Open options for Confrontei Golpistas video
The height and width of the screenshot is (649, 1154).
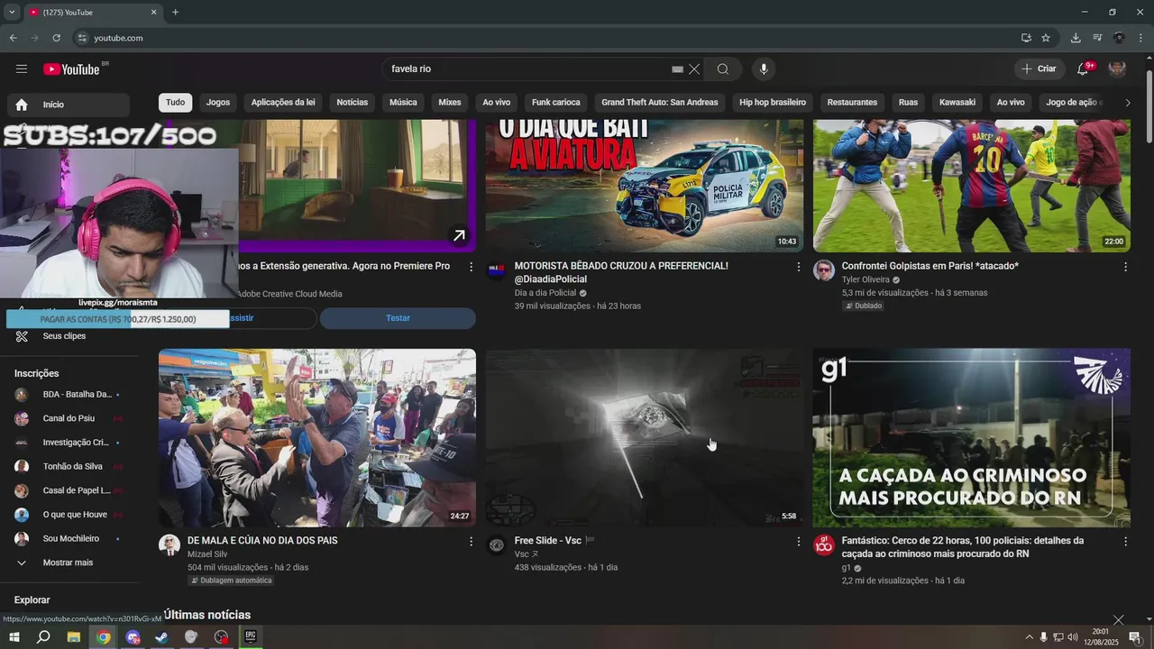click(x=1125, y=267)
